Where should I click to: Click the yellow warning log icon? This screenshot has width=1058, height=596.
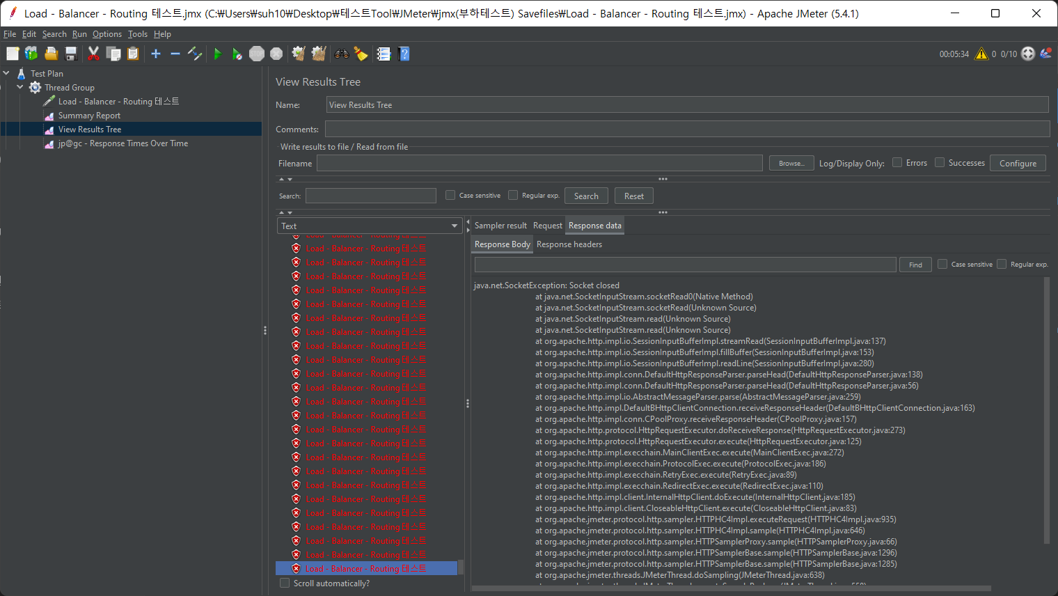tap(981, 54)
